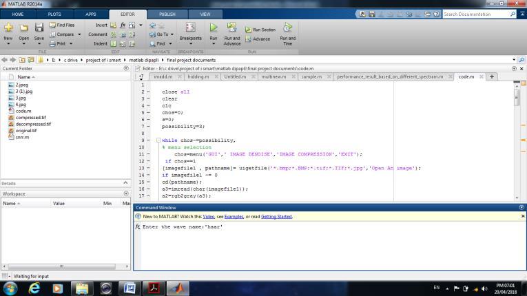This screenshot has height=296, width=527.
Task: Click the Getting Started link
Action: pyautogui.click(x=276, y=216)
